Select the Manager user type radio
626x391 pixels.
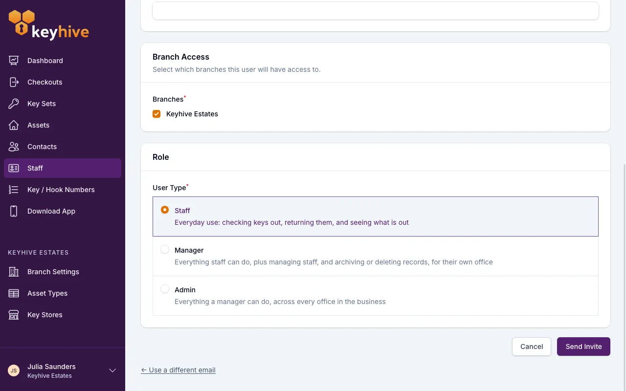[x=165, y=249]
